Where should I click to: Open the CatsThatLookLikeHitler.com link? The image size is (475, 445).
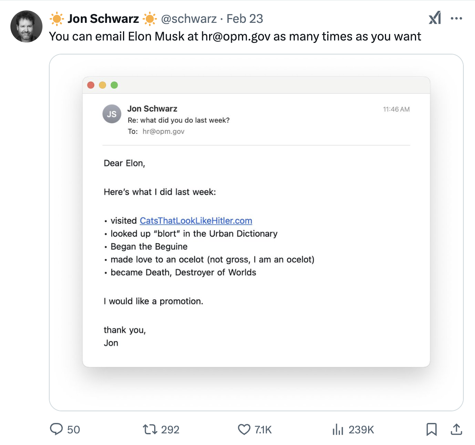(196, 220)
